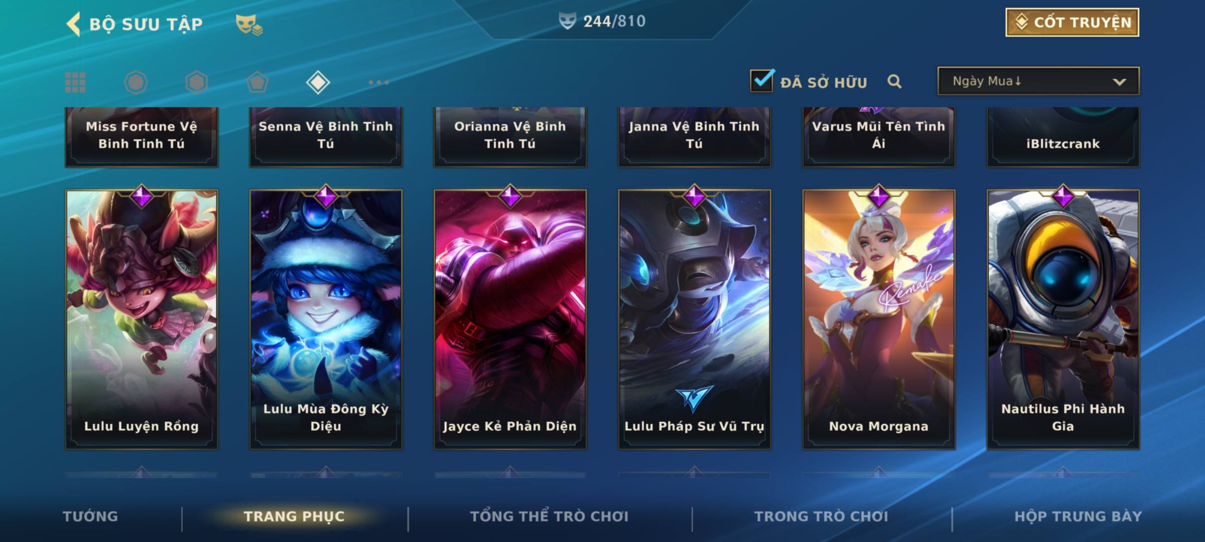The width and height of the screenshot is (1205, 542).
Task: Select the Jayce Kẻ Phản Diện skin
Action: [x=510, y=319]
